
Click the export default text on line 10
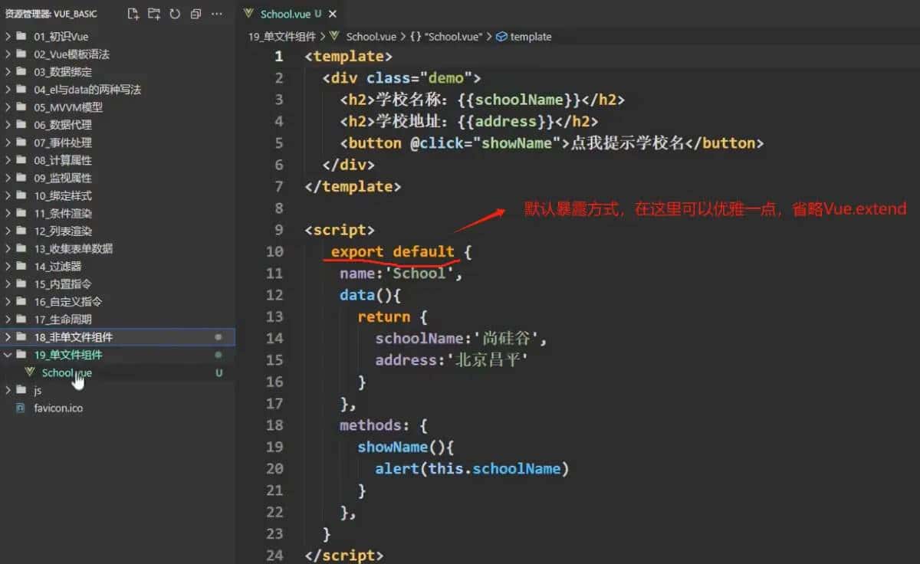pos(393,251)
